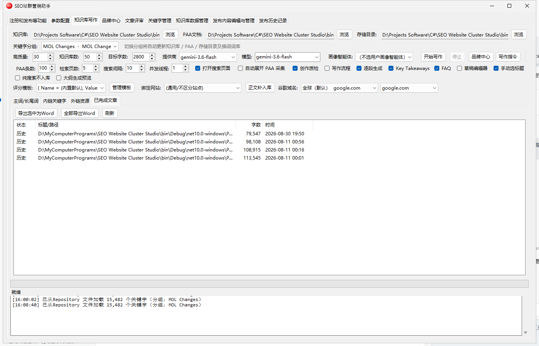Select the 文章评审 tab
The width and height of the screenshot is (539, 346).
click(134, 21)
